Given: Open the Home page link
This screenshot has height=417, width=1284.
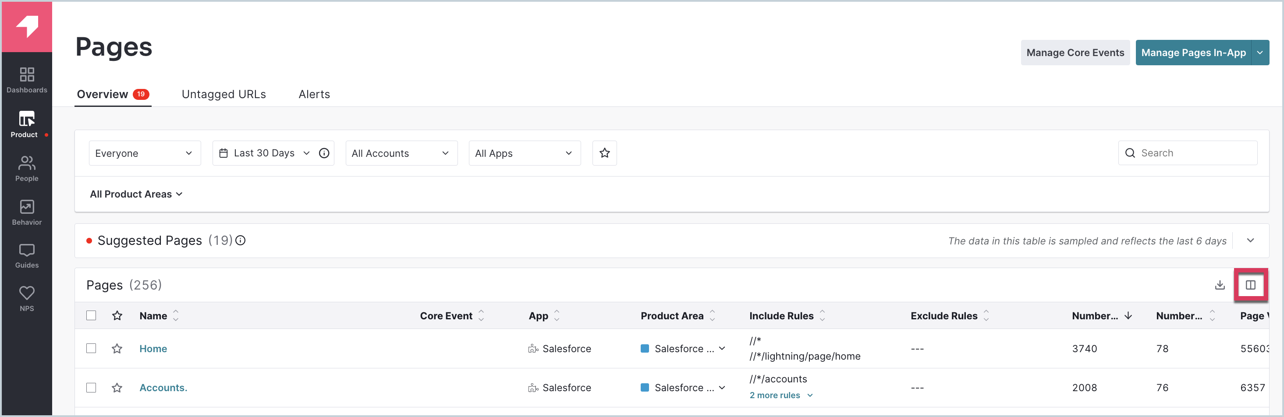Looking at the screenshot, I should tap(153, 349).
